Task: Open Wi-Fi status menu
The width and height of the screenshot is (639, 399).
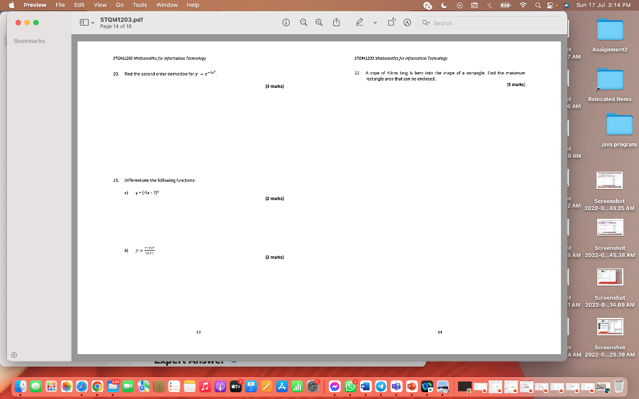Action: click(x=523, y=5)
